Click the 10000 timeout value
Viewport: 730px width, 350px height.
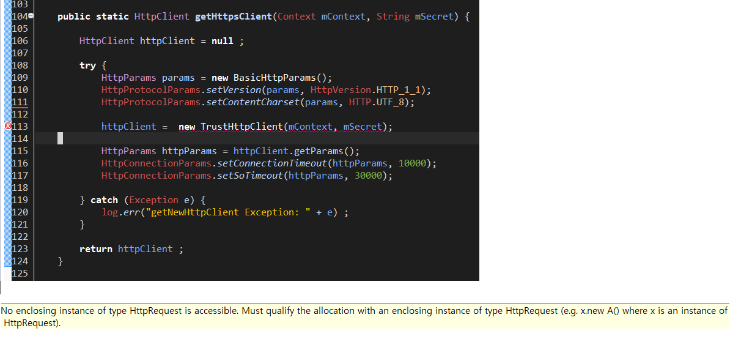(413, 163)
